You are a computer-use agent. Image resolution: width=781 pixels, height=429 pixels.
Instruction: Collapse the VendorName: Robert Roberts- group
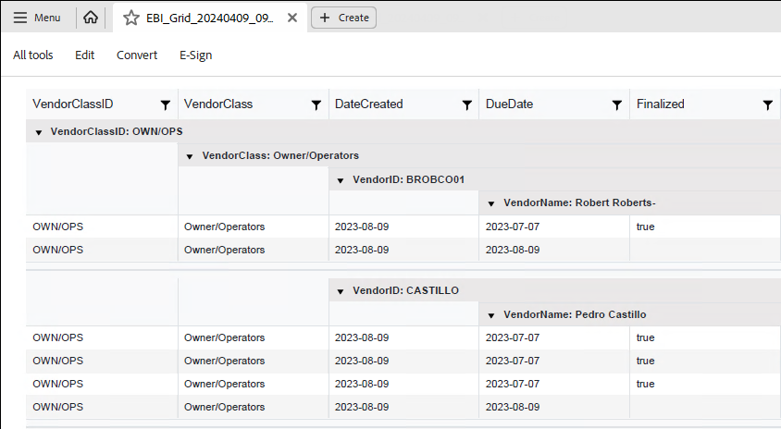491,202
